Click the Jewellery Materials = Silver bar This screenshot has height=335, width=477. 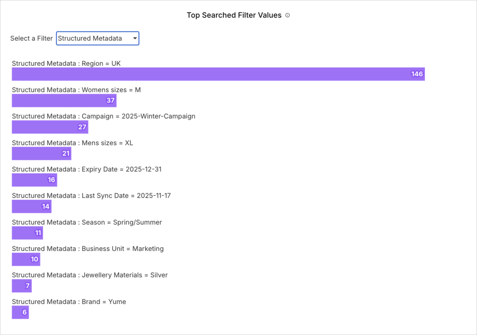point(21,285)
